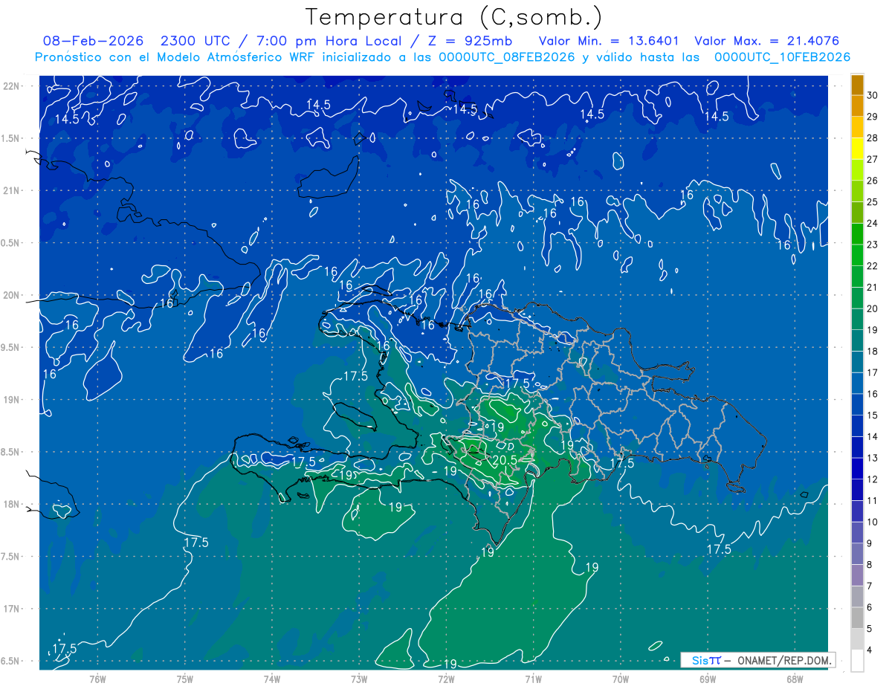Click the '21N' latitude axis label
892x689 pixels.
coord(11,191)
